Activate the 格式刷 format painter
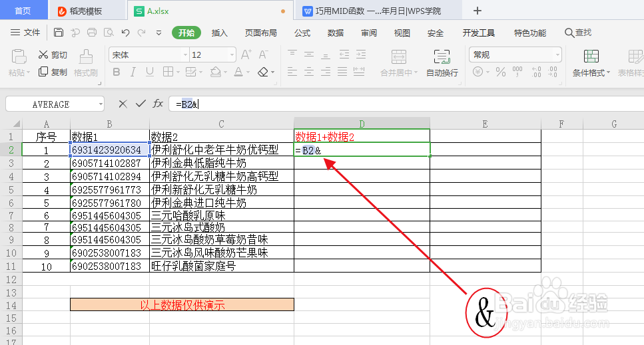This screenshot has width=644, height=345. [x=86, y=62]
